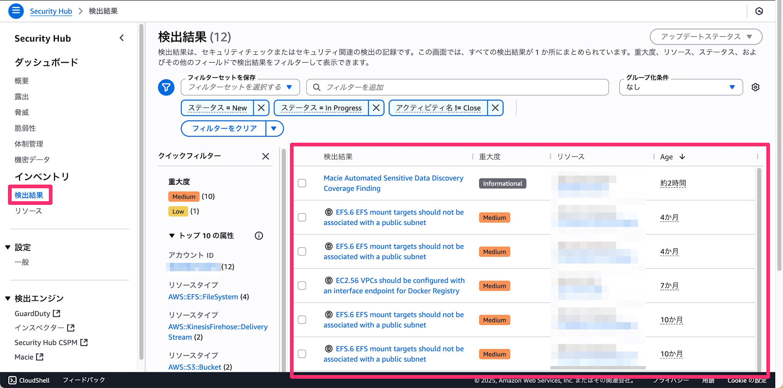Viewport: 783px width, 388px height.
Task: Collapse the Security Hub sidebar with chevron
Action: pos(122,38)
